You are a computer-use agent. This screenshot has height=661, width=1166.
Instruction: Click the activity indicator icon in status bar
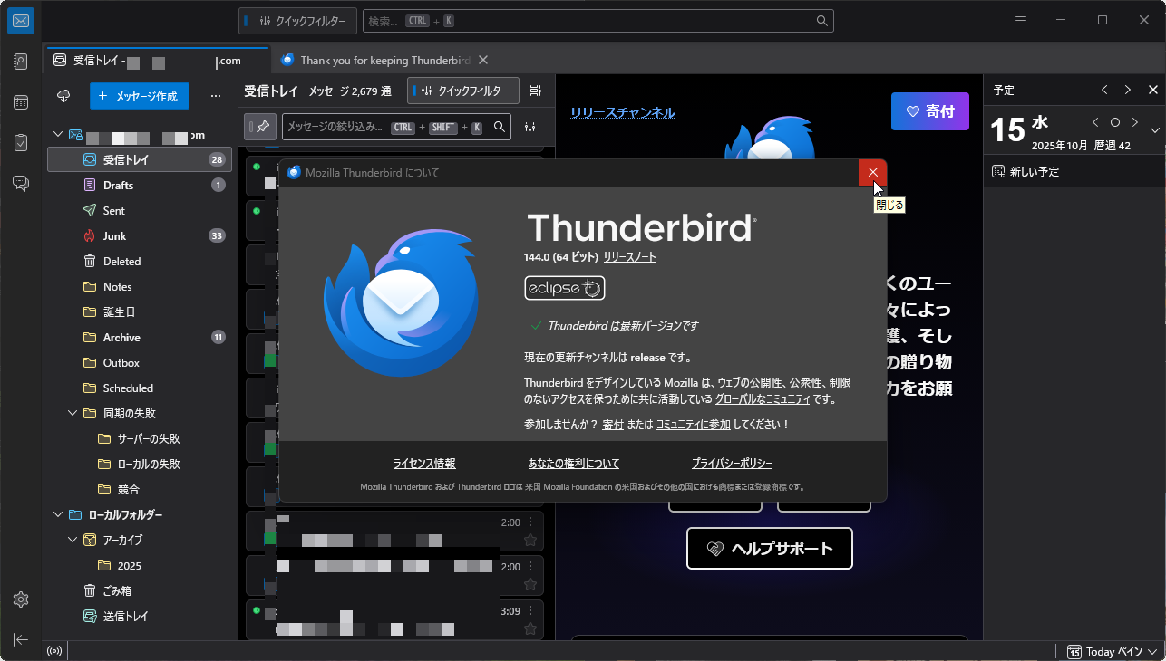(x=53, y=650)
